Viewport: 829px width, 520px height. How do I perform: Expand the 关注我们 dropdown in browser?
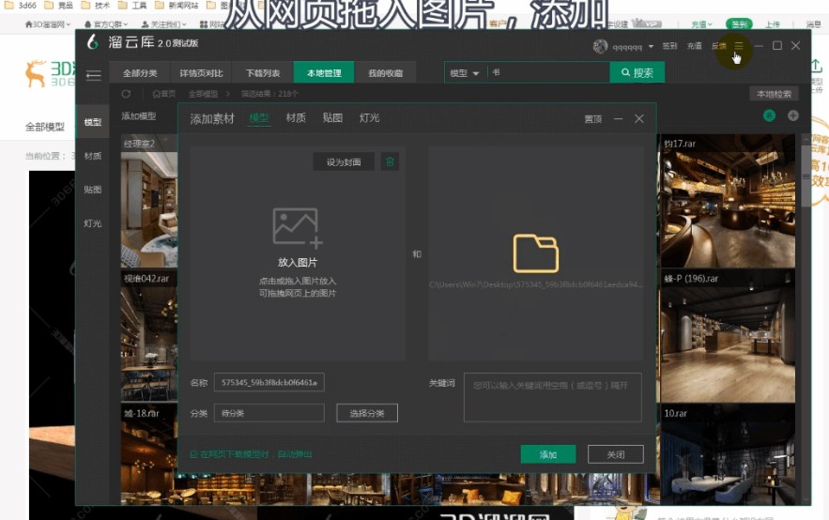[164, 24]
